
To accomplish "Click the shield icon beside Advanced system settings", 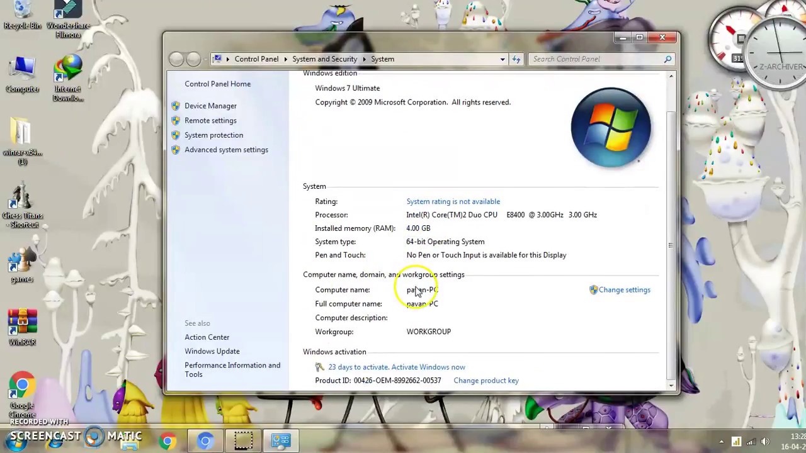I will click(176, 150).
